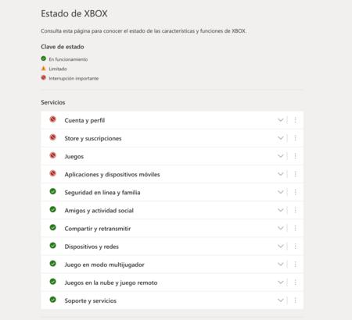
Task: Open three-dot menu for Compartir y retransmitir
Action: [x=295, y=228]
